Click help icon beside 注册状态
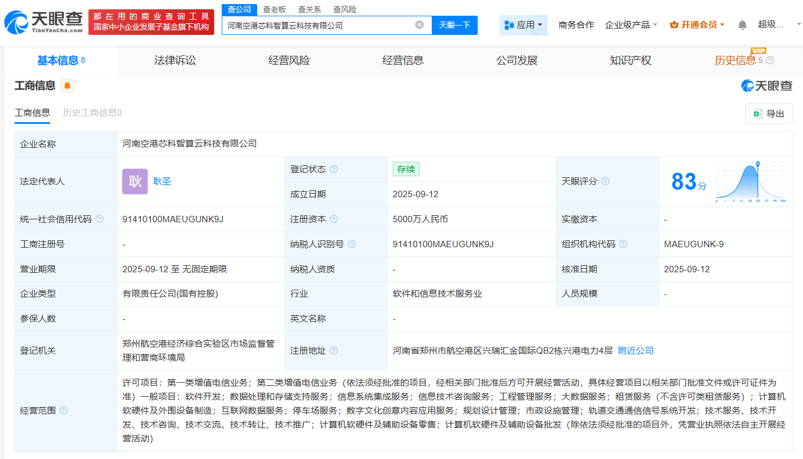The height and width of the screenshot is (459, 803). pos(334,169)
